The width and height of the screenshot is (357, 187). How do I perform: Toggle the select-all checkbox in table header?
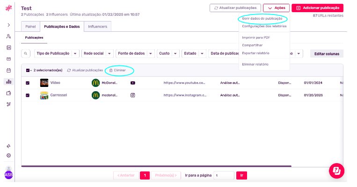[x=28, y=70]
